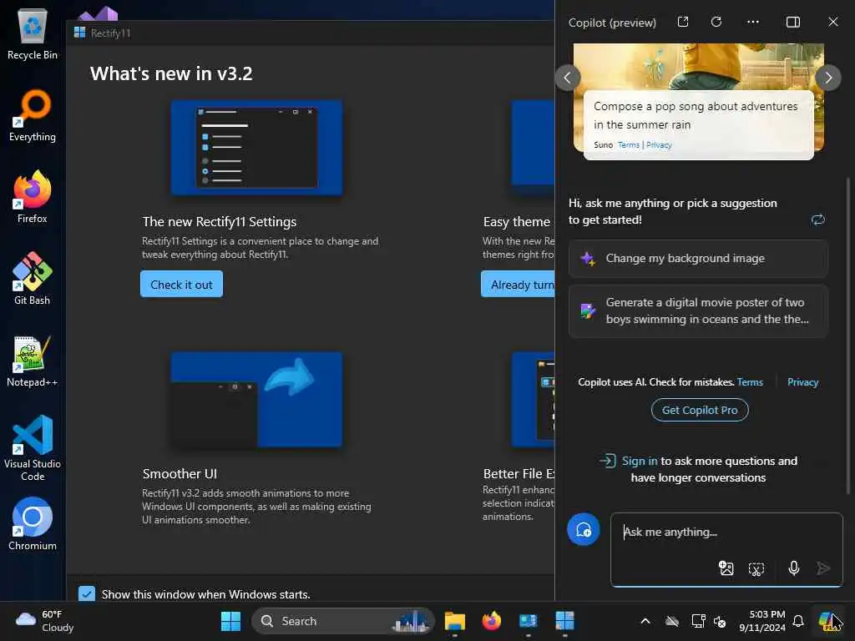Click the add screenshot icon in Copilot

[x=756, y=569]
